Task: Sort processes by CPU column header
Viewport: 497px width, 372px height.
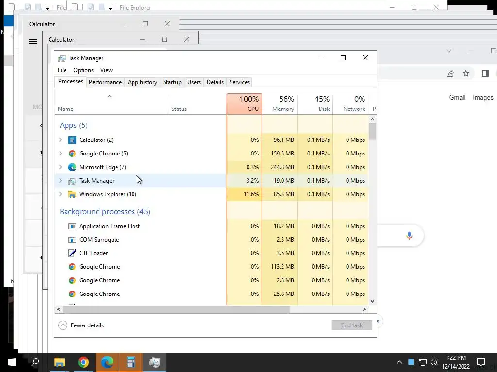Action: [245, 104]
